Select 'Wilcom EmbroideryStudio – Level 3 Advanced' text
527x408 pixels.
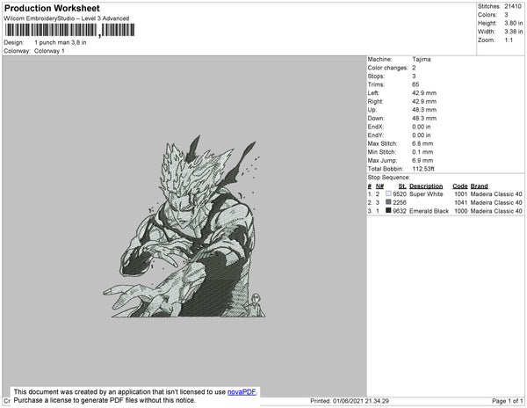point(67,18)
